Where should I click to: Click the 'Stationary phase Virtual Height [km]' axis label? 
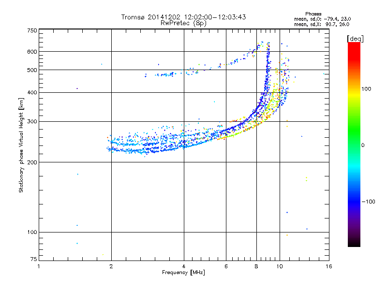(21, 145)
